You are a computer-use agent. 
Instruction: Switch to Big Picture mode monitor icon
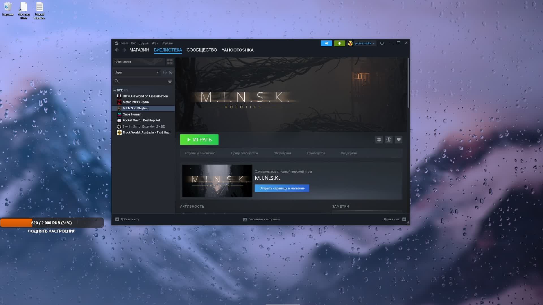(382, 43)
